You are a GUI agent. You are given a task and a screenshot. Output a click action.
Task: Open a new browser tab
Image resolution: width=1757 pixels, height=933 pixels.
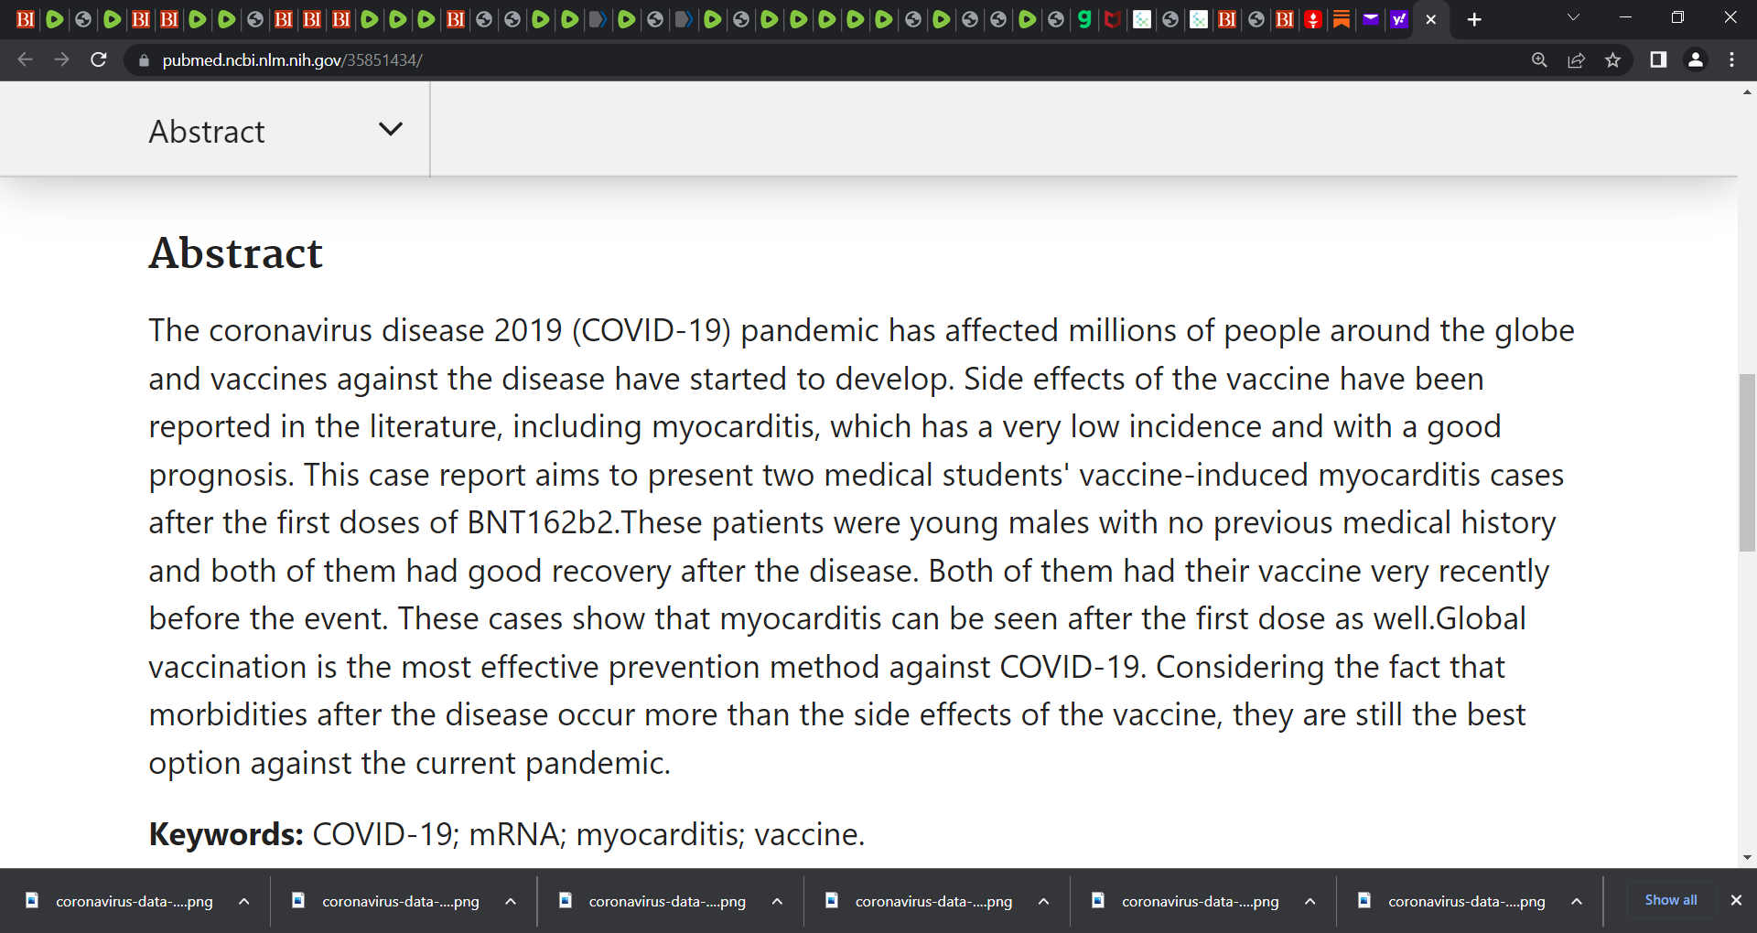tap(1473, 19)
